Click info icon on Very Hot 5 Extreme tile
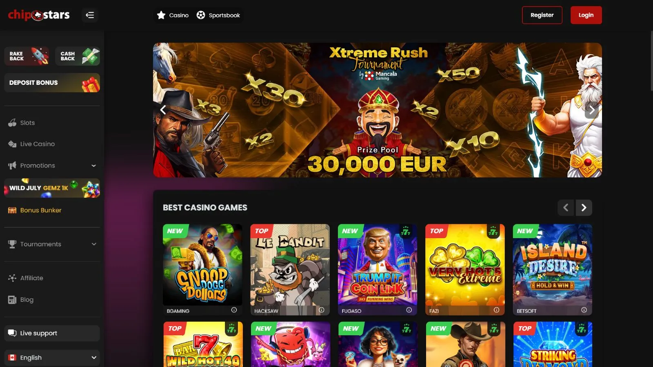Viewport: 653px width, 367px height. [x=496, y=310]
